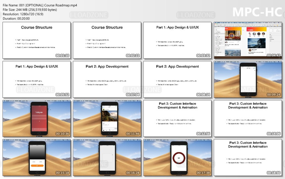Open the gray phone screen thumbnail at 00:16:28
285x179 pixels.
[107, 158]
